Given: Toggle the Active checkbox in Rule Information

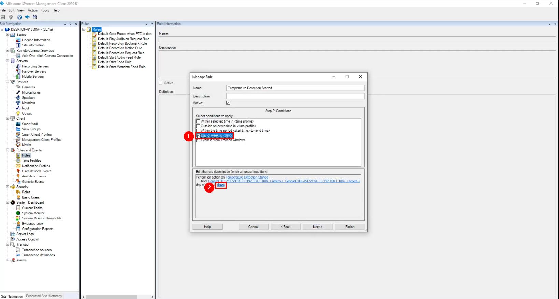Looking at the screenshot, I should click(x=161, y=83).
